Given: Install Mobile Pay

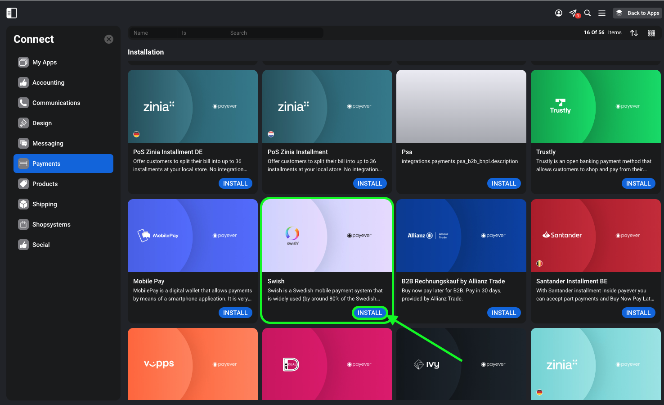Looking at the screenshot, I should [x=235, y=313].
